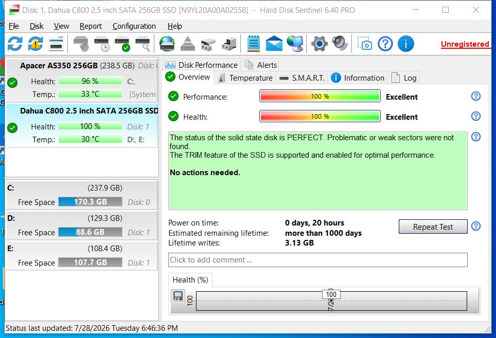
Task: Click the green disk status description box
Action: (x=317, y=171)
